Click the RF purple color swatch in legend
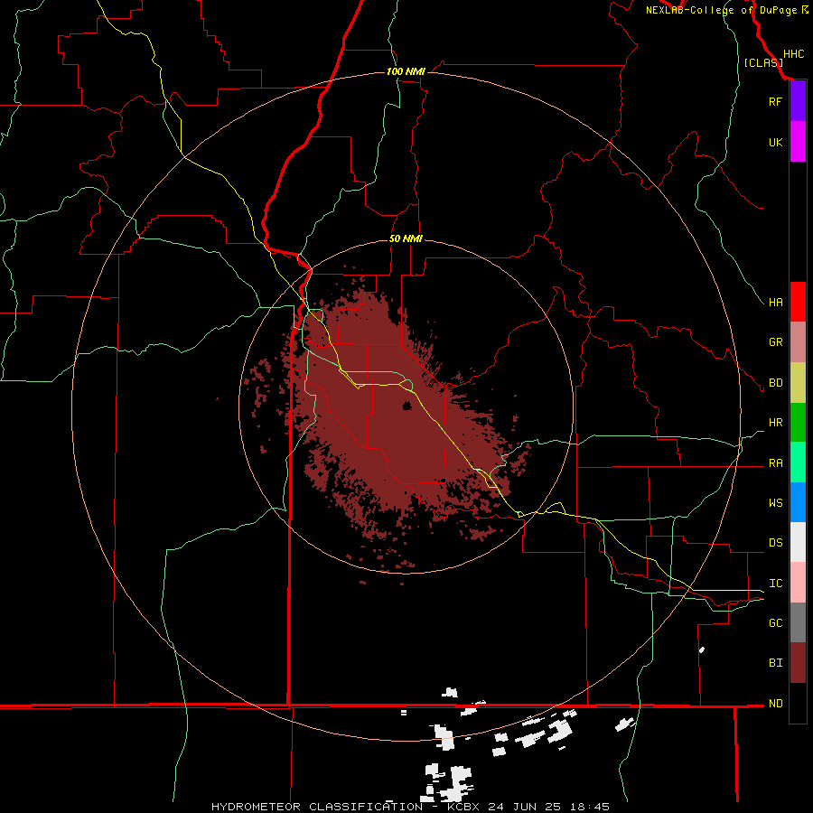The height and width of the screenshot is (813, 813). point(798,101)
